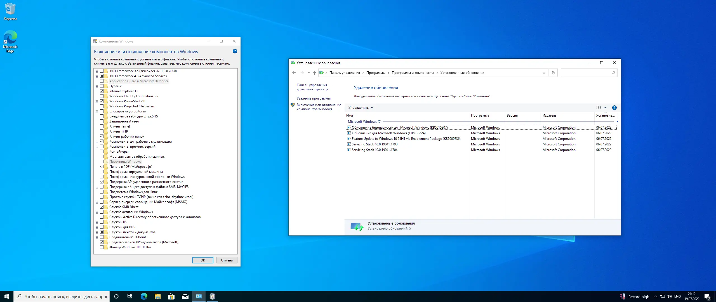This screenshot has height=302, width=716.
Task: Open Microsoft Store from the taskbar
Action: coord(171,296)
